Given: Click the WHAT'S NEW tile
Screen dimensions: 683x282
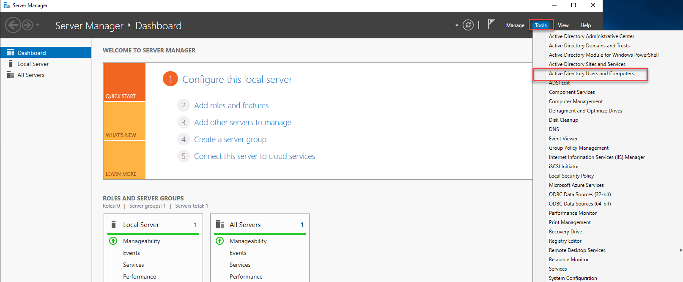Looking at the screenshot, I should tap(125, 121).
